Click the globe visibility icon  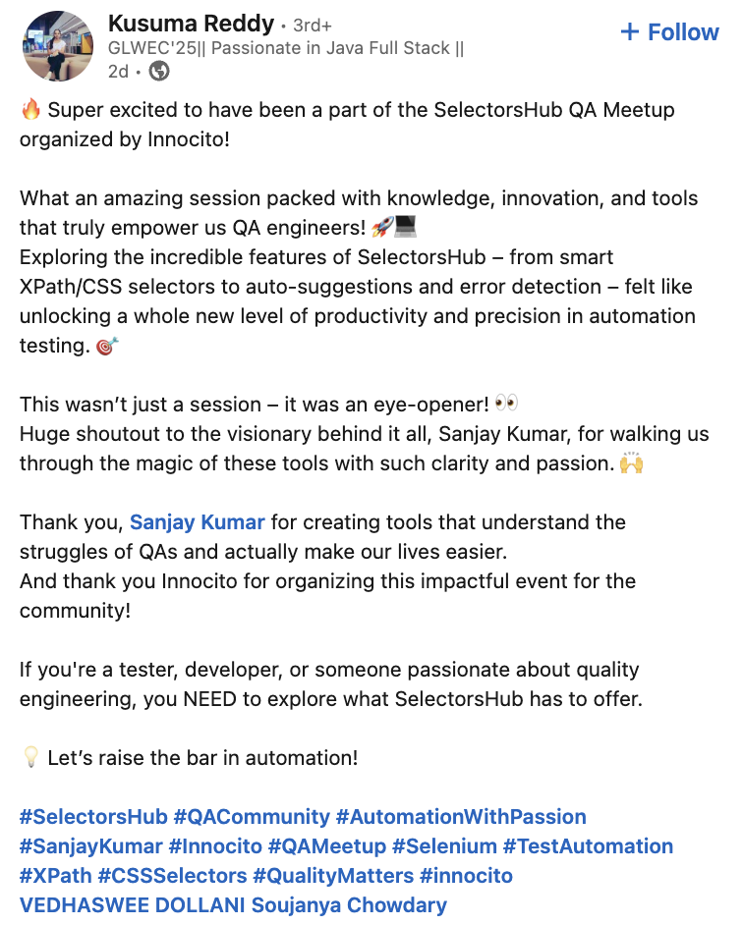point(159,72)
